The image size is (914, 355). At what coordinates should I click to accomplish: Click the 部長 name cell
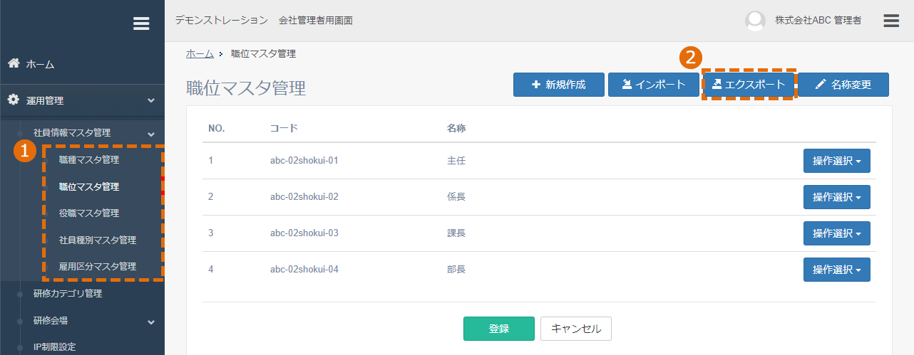(456, 270)
